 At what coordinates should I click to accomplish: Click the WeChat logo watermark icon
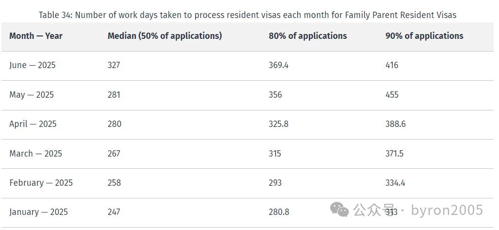click(339, 210)
